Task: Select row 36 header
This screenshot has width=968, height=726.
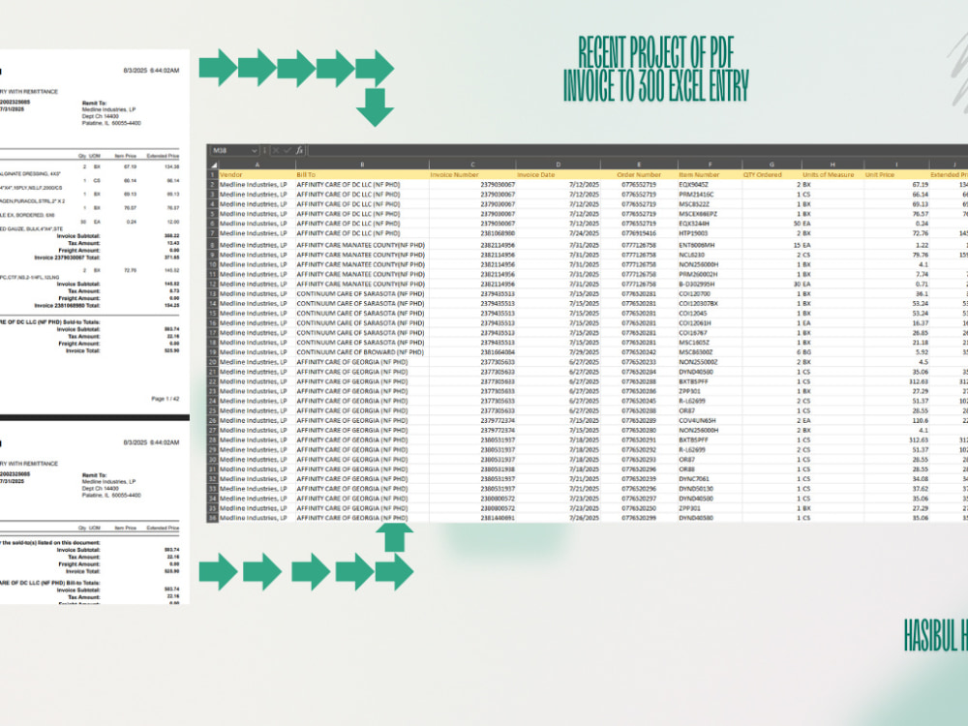Action: (213, 518)
